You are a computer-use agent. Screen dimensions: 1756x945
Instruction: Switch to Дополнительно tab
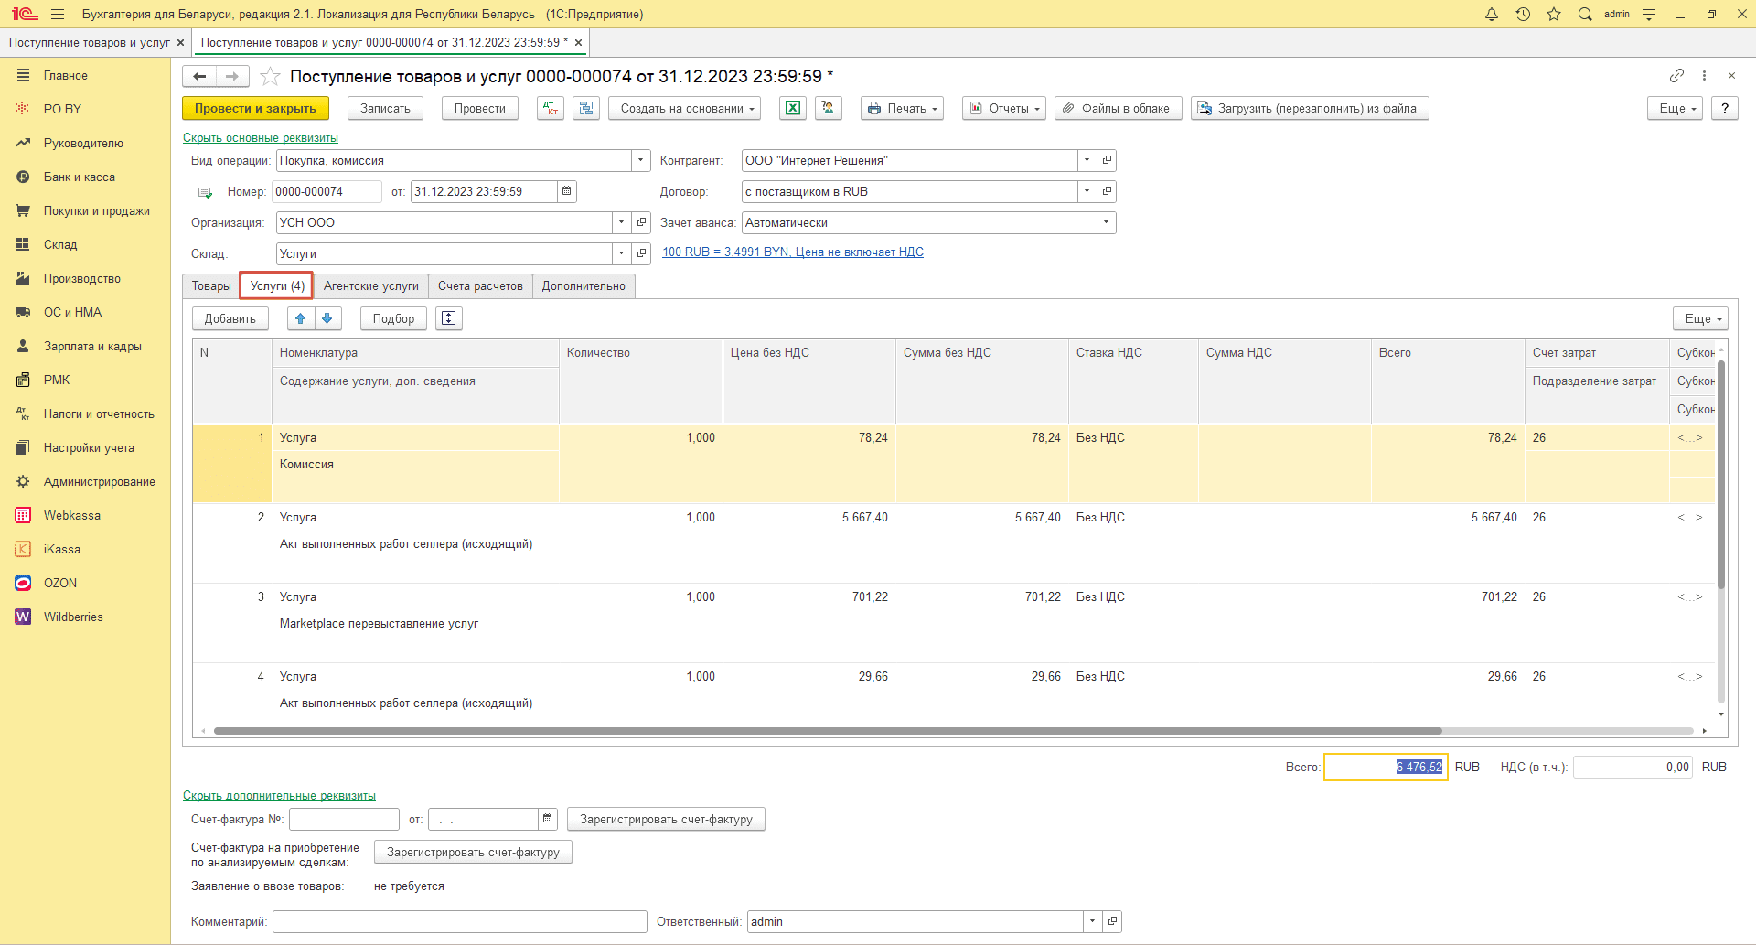(584, 285)
